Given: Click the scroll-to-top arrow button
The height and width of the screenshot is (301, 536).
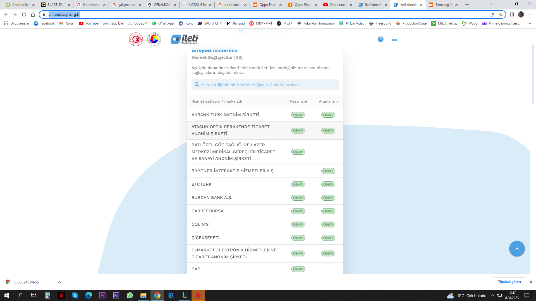Looking at the screenshot, I should pos(517,249).
